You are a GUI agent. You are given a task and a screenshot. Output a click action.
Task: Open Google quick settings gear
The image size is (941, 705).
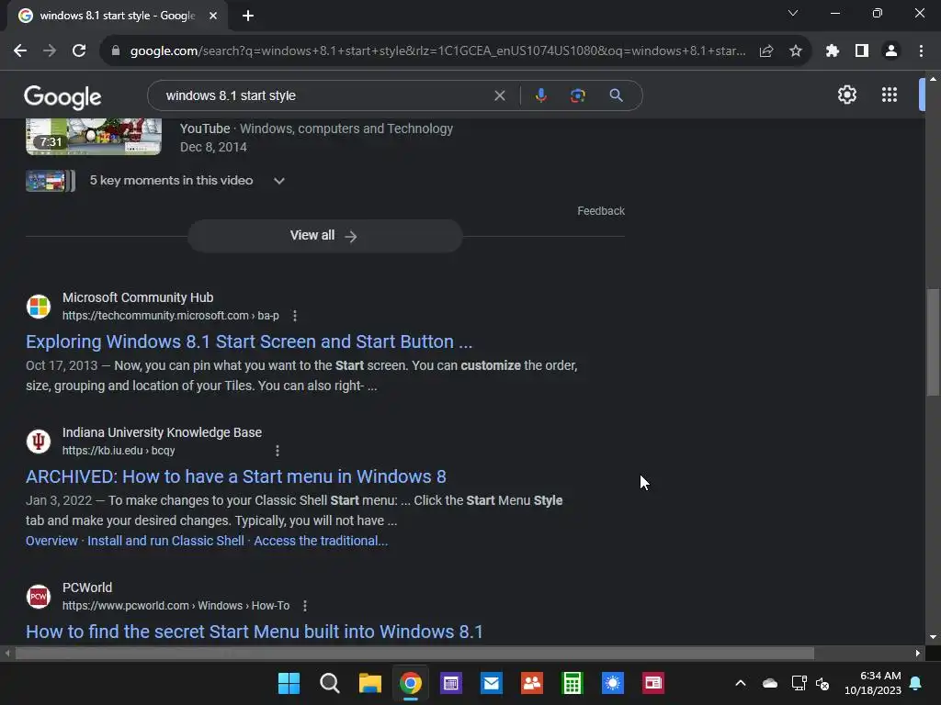click(x=846, y=95)
